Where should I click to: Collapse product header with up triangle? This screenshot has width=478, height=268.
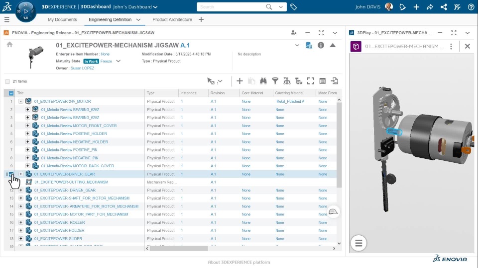click(x=333, y=45)
